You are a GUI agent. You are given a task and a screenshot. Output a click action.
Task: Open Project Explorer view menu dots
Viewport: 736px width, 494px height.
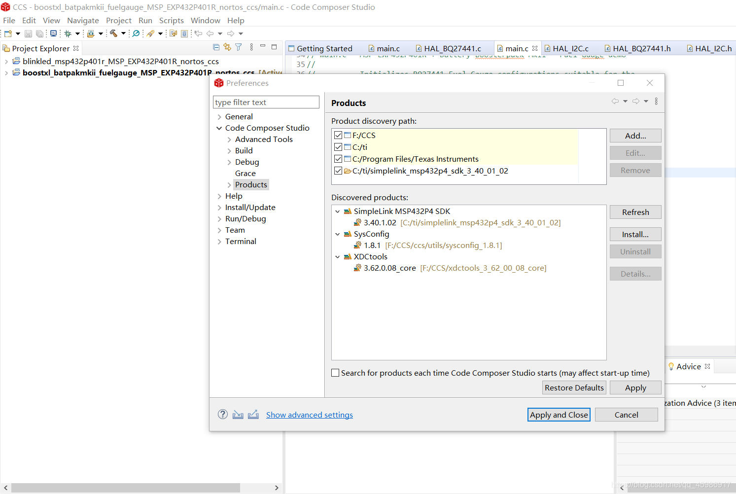click(251, 47)
